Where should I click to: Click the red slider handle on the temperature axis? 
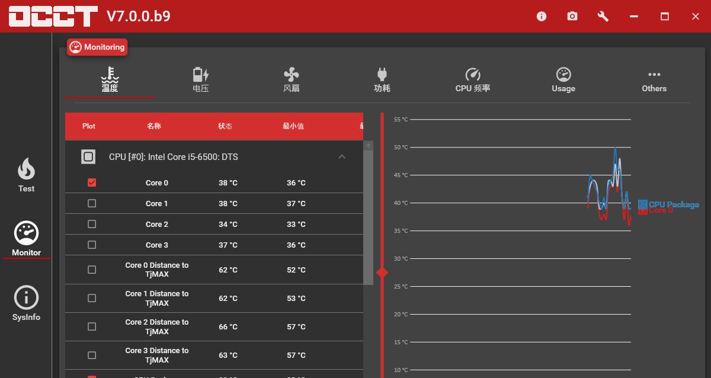382,273
